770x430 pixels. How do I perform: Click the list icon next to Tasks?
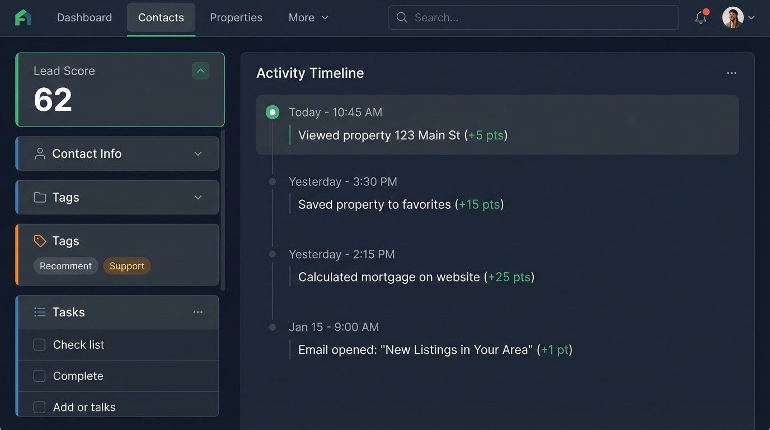39,312
